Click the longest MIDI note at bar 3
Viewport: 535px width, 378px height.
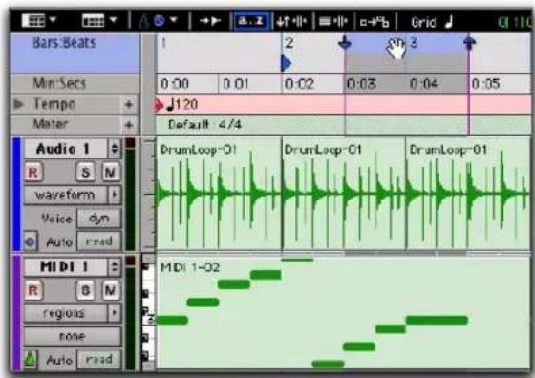tap(437, 320)
